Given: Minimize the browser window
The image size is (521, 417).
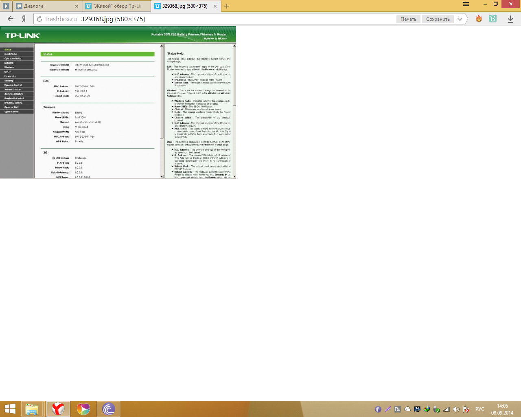Looking at the screenshot, I should pyautogui.click(x=485, y=4).
